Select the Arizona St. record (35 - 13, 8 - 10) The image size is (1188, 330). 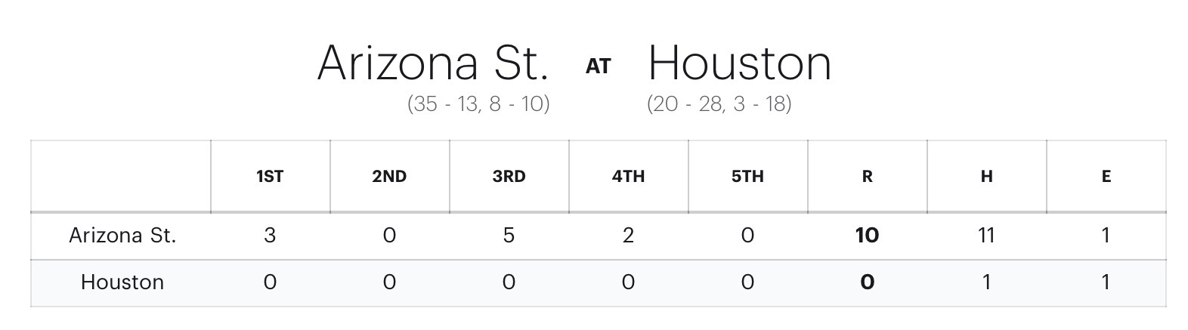click(478, 103)
